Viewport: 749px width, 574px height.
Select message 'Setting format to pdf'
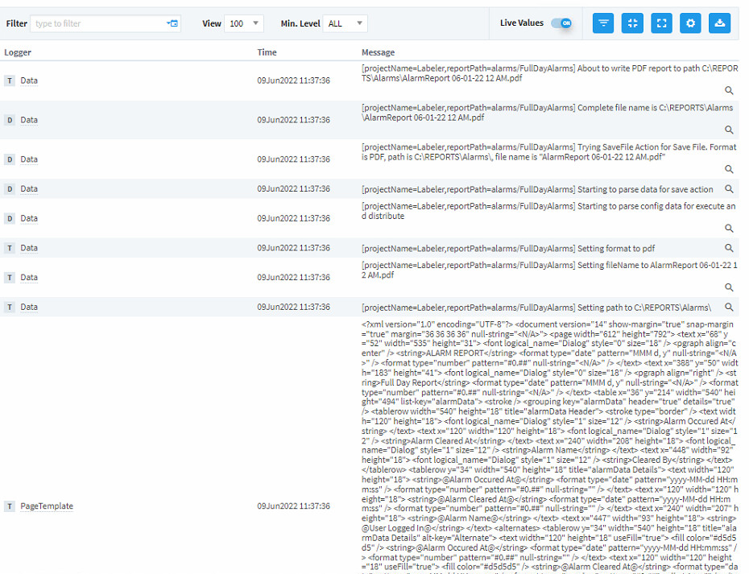click(507, 249)
